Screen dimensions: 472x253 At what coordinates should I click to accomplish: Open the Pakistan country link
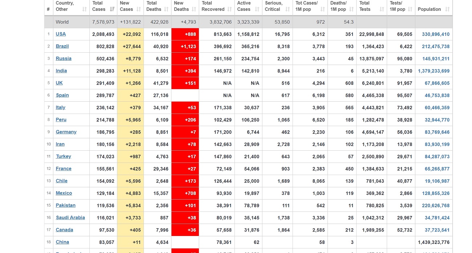65,205
